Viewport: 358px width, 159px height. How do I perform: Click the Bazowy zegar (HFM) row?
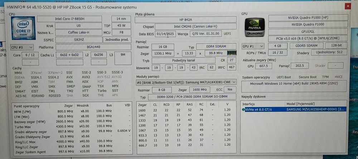[x=72, y=122]
